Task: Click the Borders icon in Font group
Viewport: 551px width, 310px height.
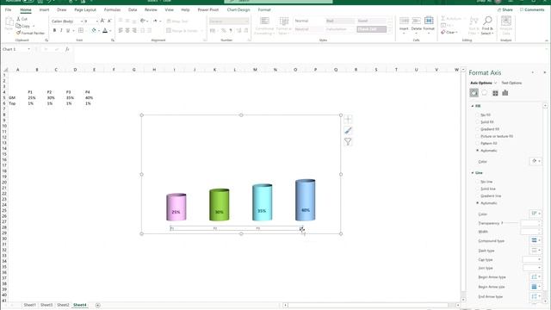Action: point(81,31)
